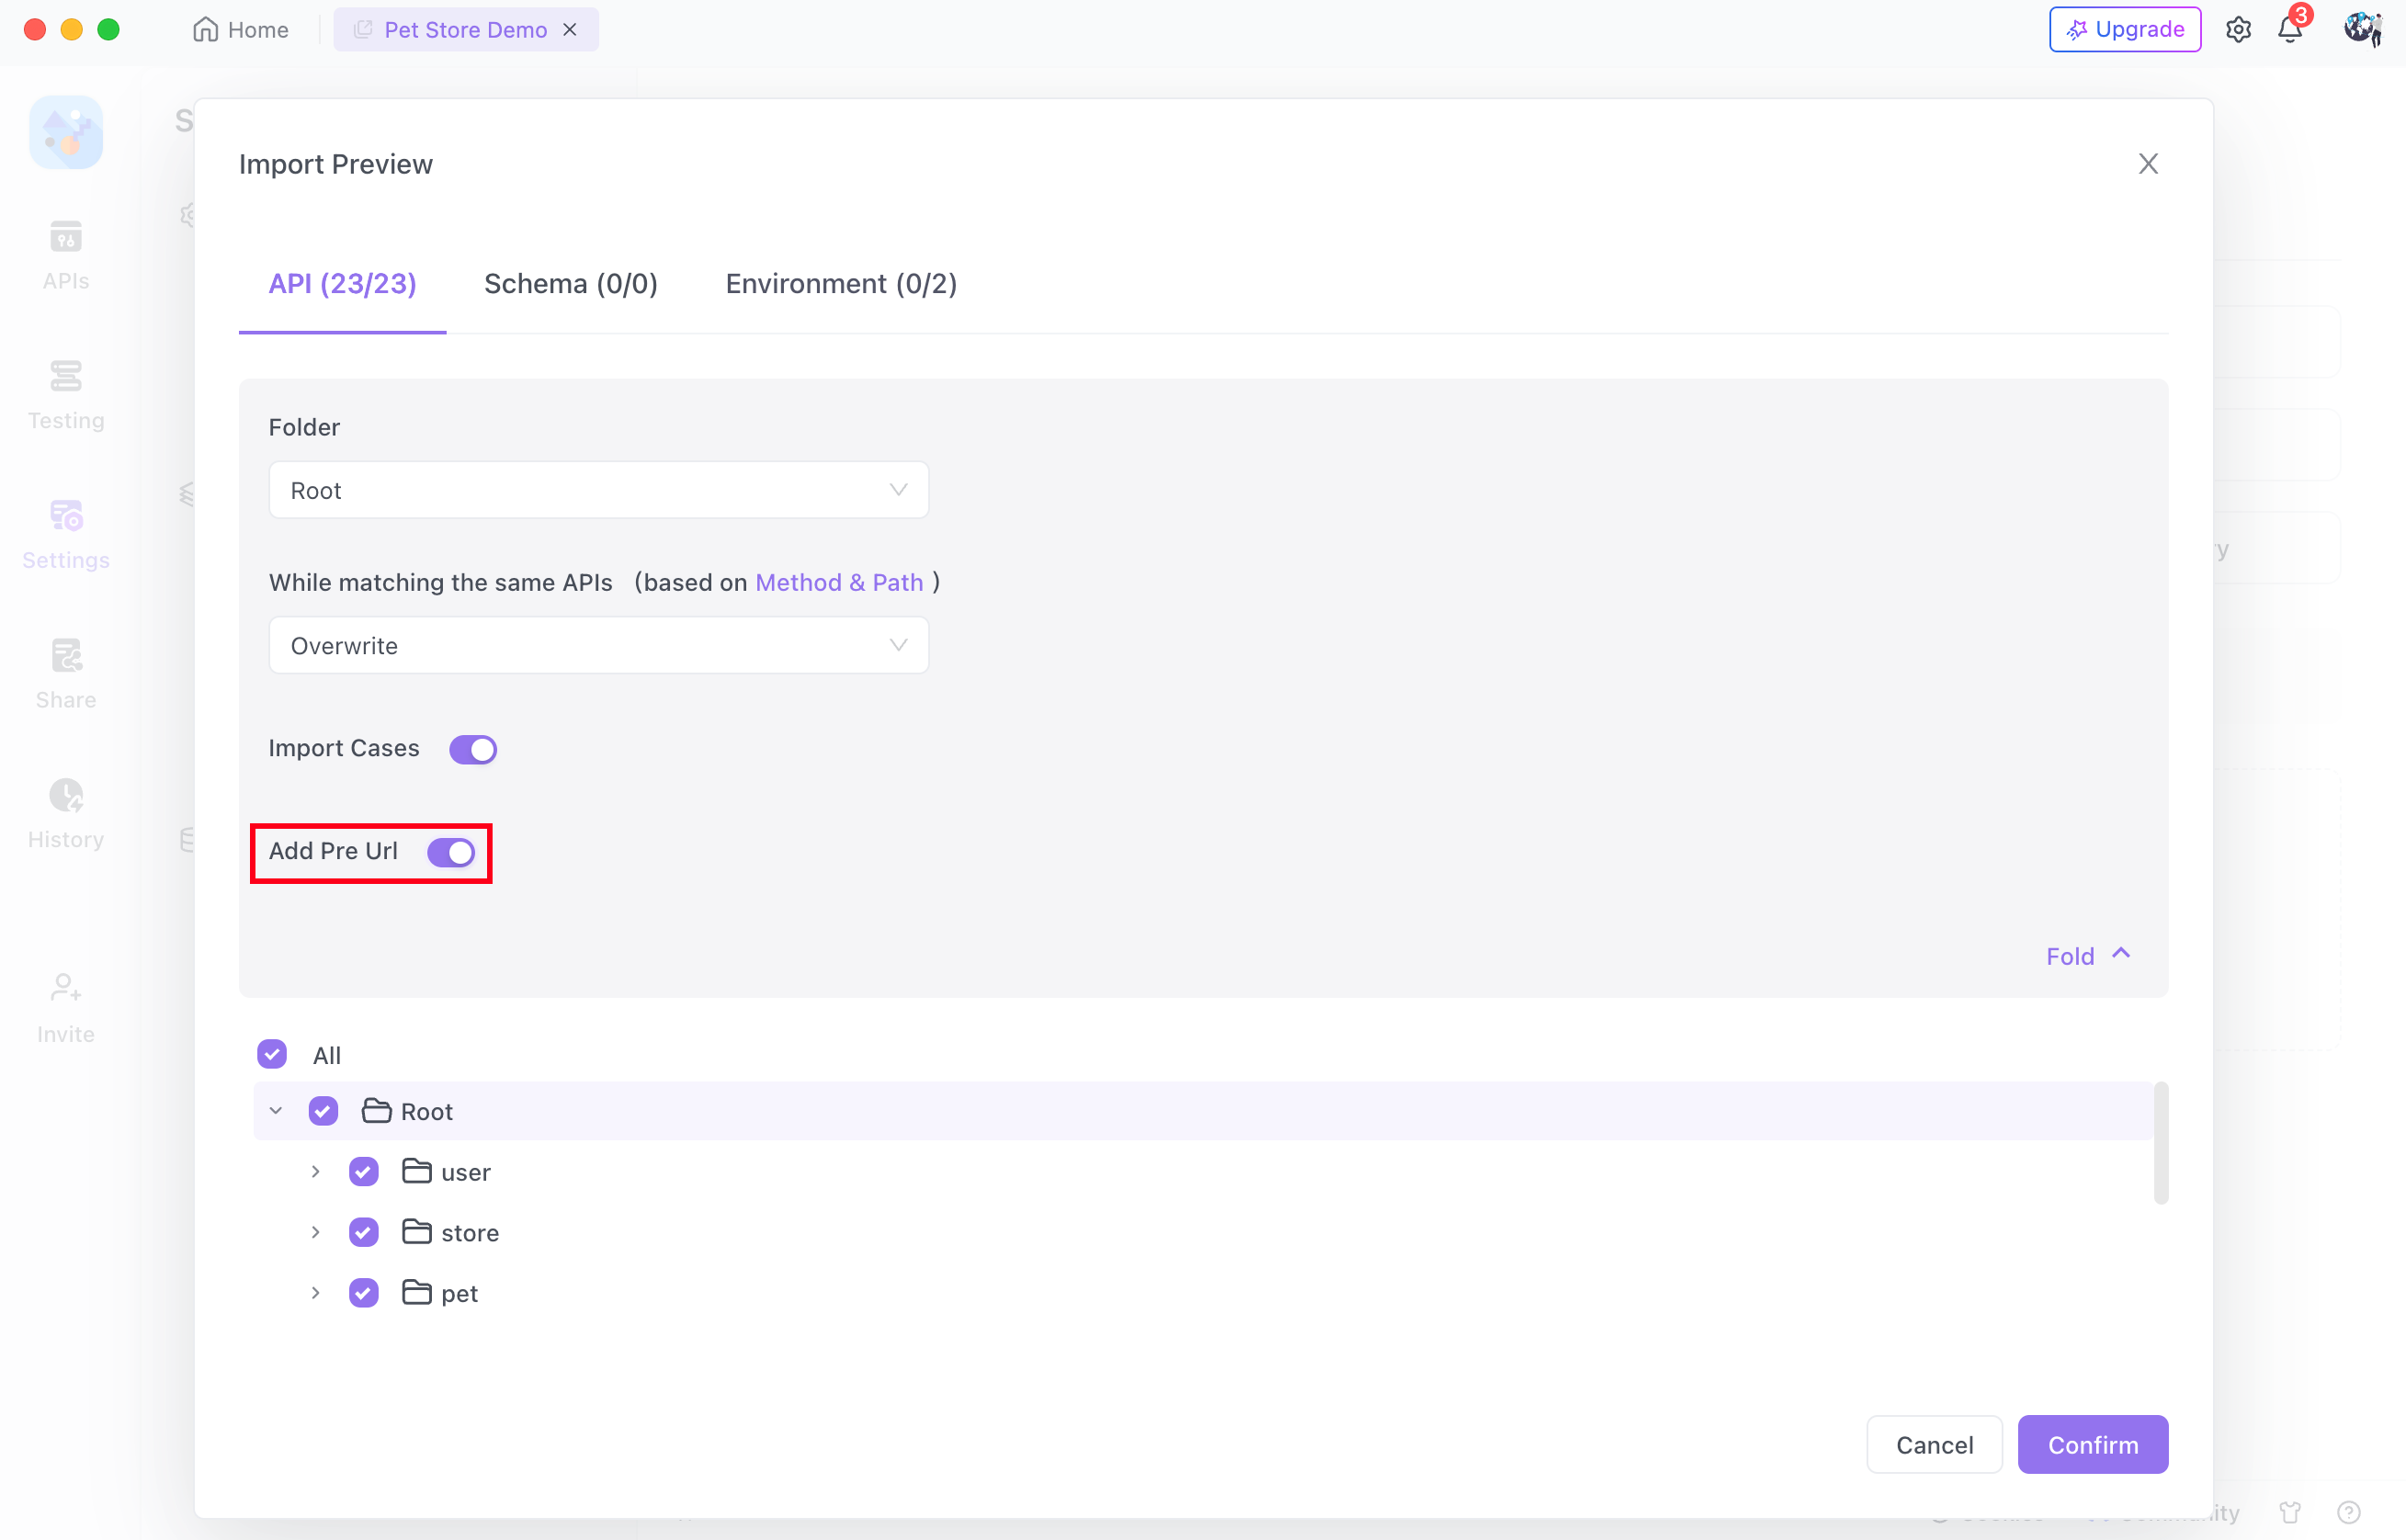This screenshot has width=2406, height=1540.
Task: Open the Share sidebar section
Action: pyautogui.click(x=66, y=675)
